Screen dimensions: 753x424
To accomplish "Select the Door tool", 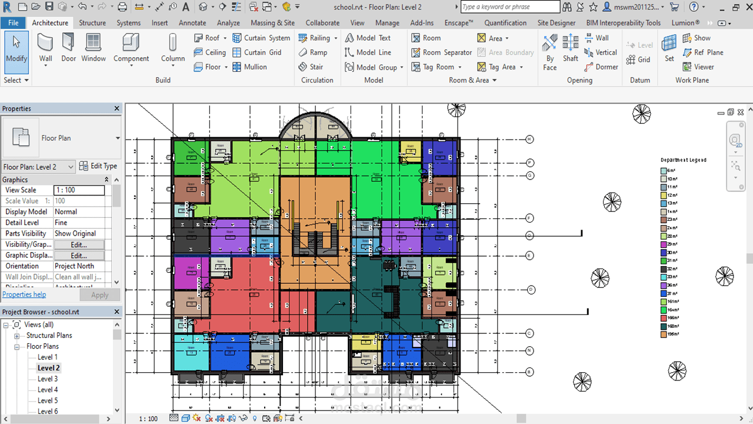I will coord(69,48).
